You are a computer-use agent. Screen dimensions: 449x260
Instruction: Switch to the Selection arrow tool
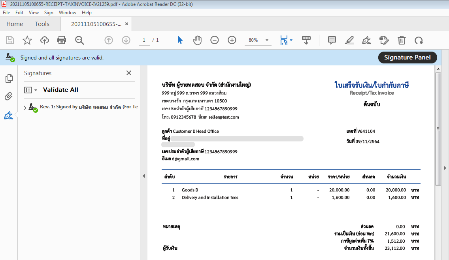(x=180, y=40)
